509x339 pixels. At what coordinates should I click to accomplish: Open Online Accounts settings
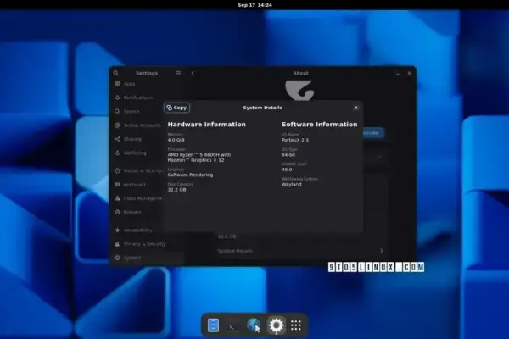(147, 125)
